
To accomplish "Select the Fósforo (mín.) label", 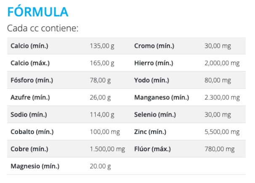I will point(32,80).
